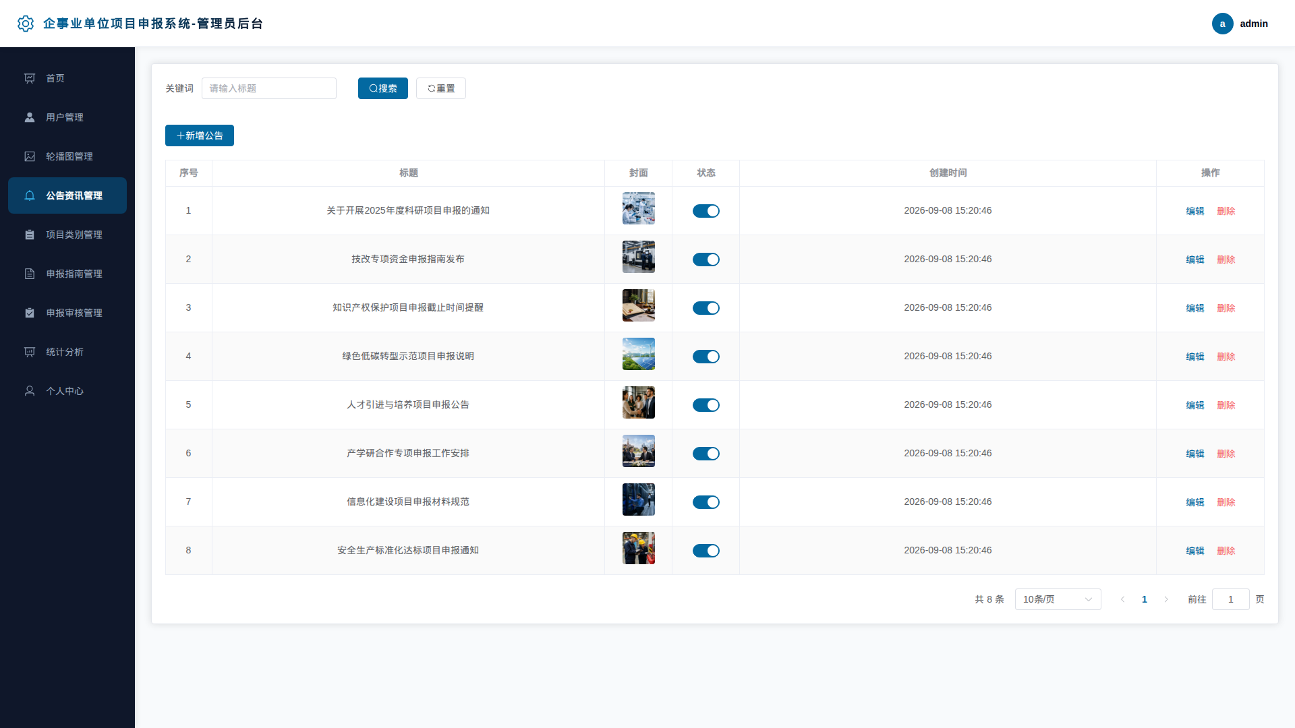Click the 创建时间 column header
The image size is (1295, 728).
click(948, 173)
